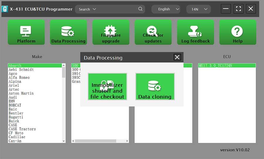
Task: Close the Data Processing dialog
Action: [177, 57]
